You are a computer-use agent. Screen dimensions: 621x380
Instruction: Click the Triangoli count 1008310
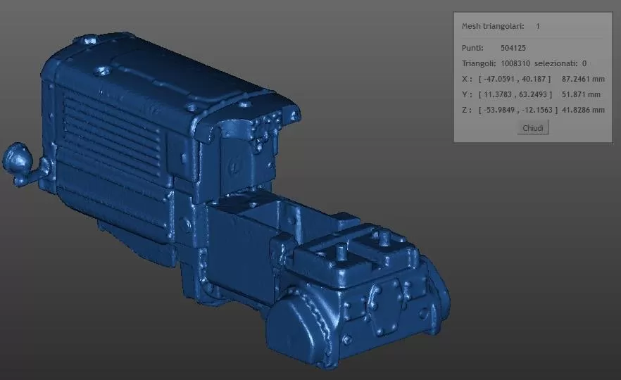[x=516, y=63]
